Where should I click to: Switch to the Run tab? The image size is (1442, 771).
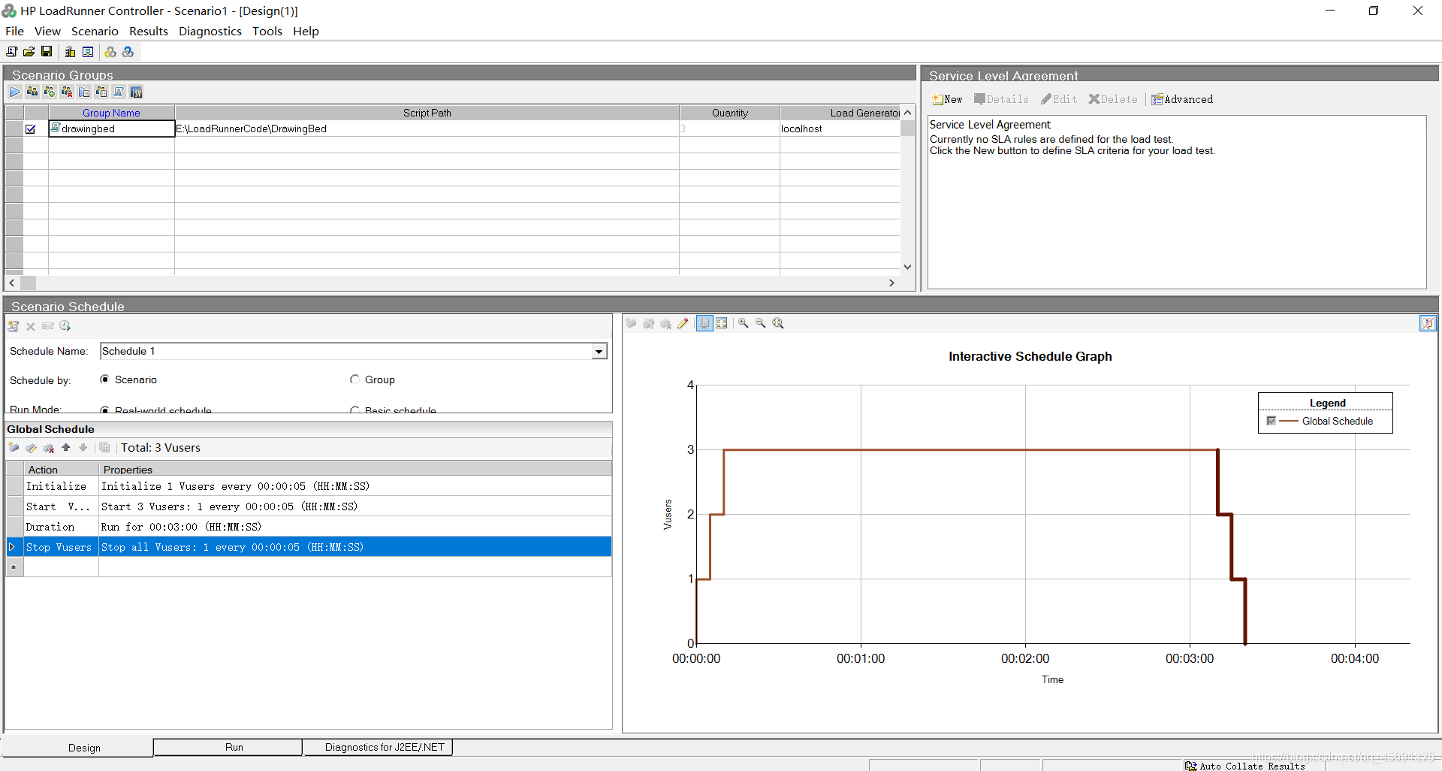point(234,747)
